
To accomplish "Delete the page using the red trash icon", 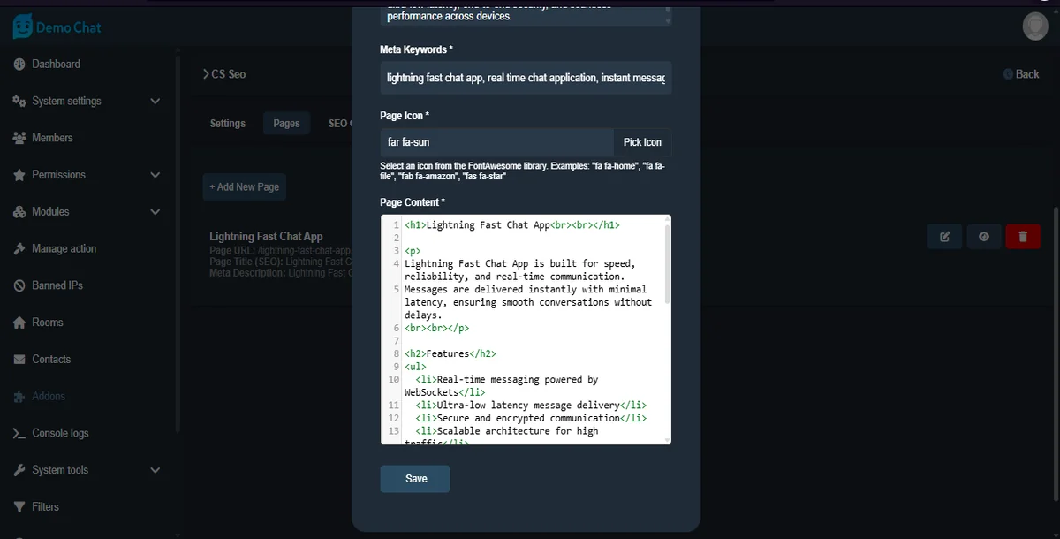I will click(1023, 236).
